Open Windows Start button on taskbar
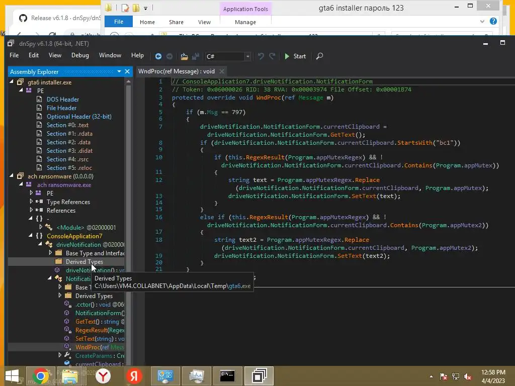The width and height of the screenshot is (515, 386). click(x=12, y=376)
